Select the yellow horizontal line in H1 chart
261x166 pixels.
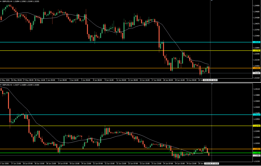pos(126,126)
